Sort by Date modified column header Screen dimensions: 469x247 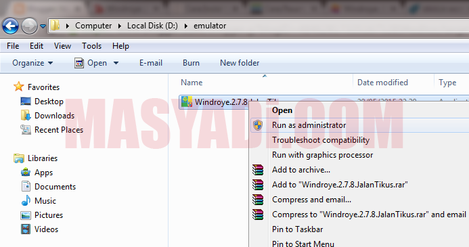pyautogui.click(x=382, y=83)
